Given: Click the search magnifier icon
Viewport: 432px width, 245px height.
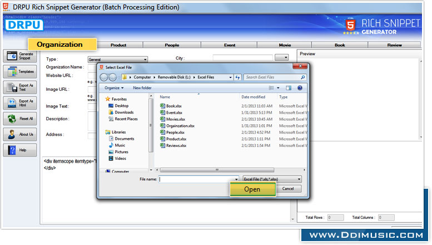Looking at the screenshot, I should [x=302, y=77].
